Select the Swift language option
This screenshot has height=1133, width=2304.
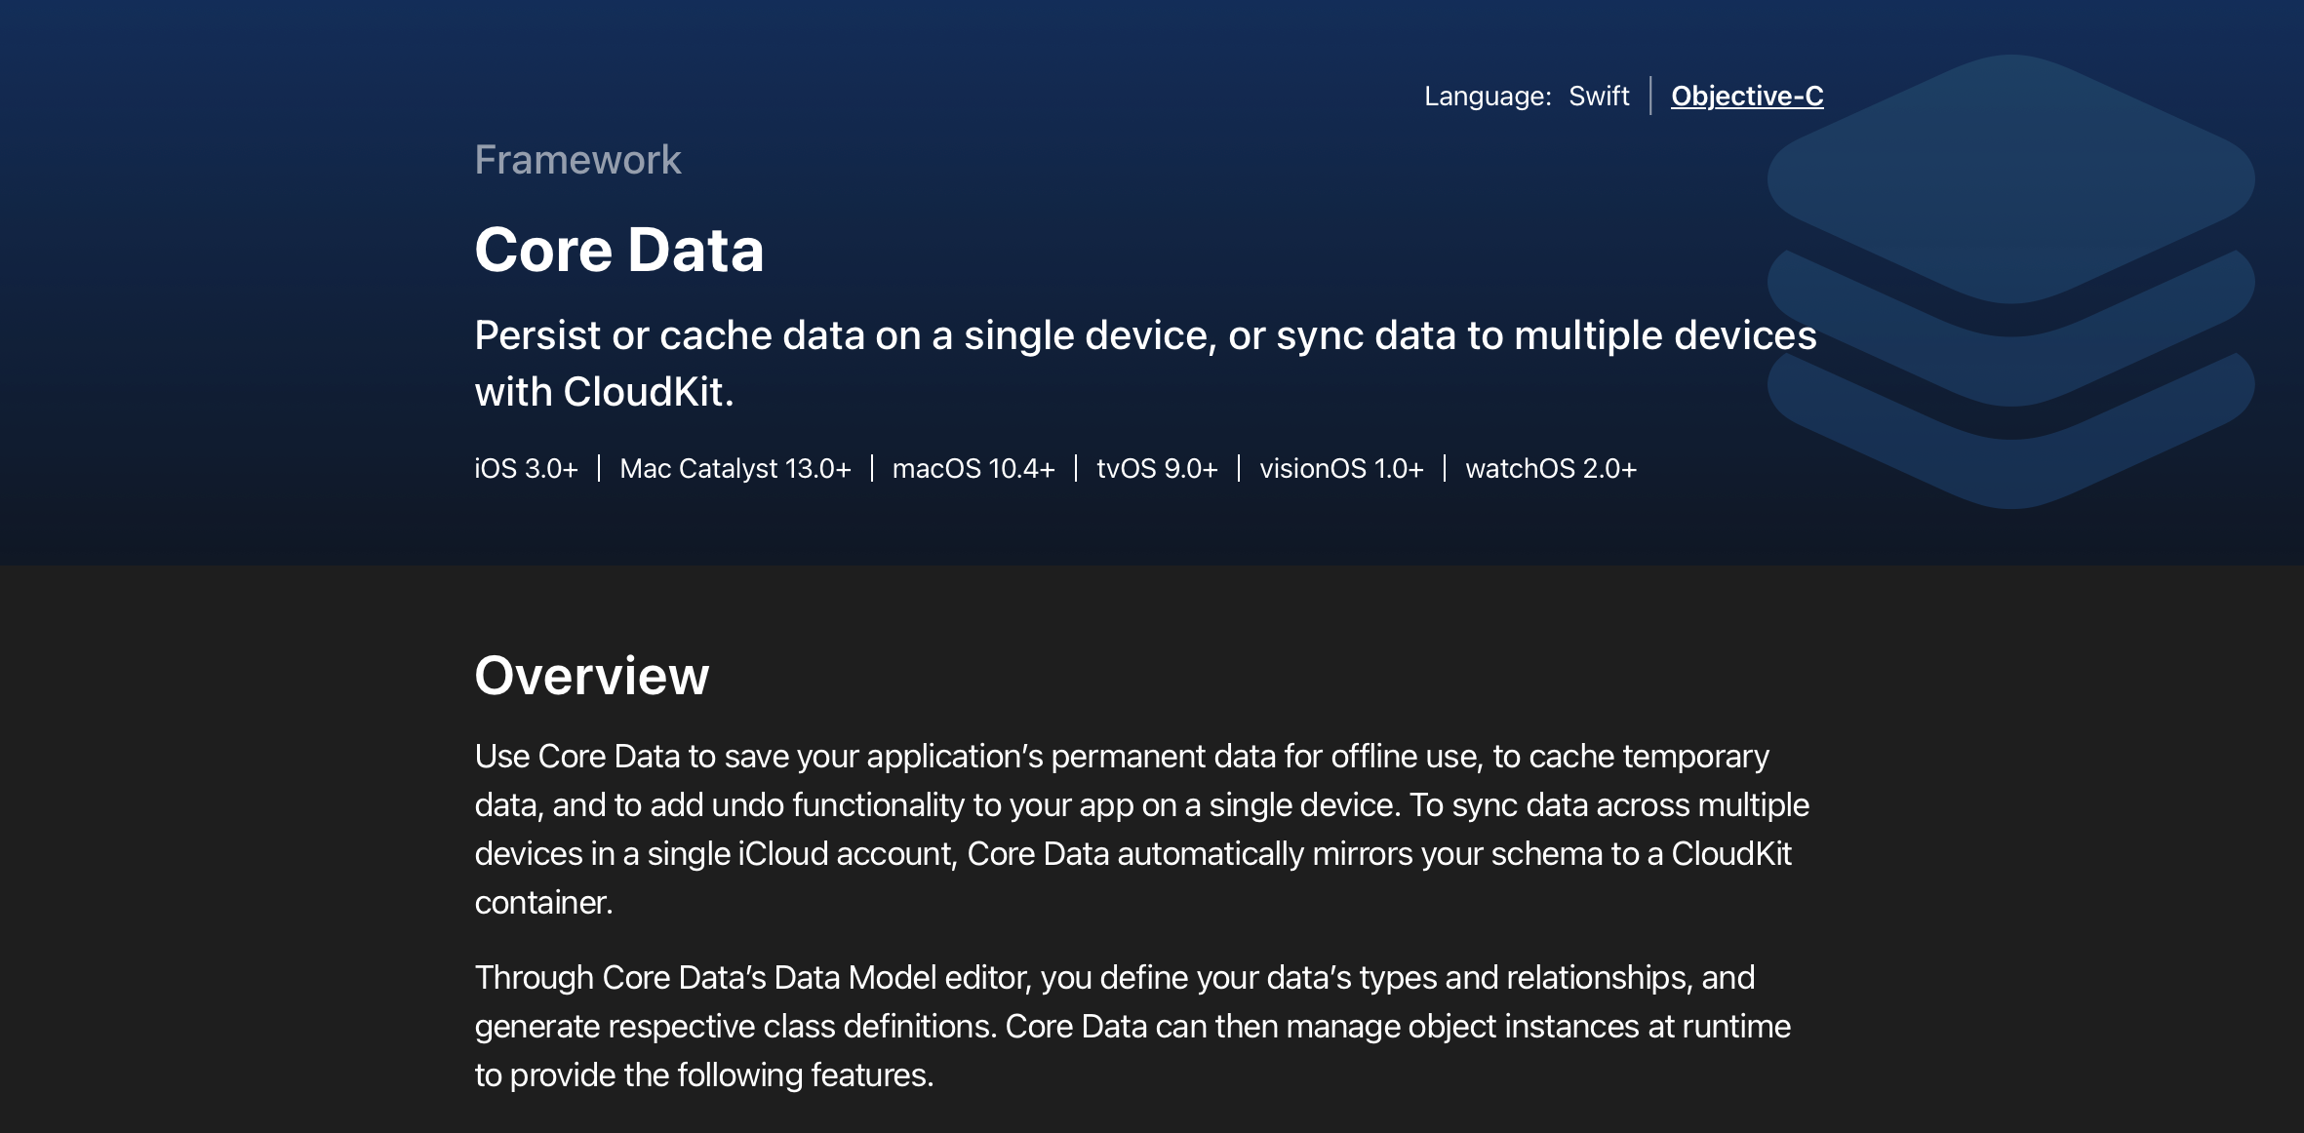coord(1598,96)
